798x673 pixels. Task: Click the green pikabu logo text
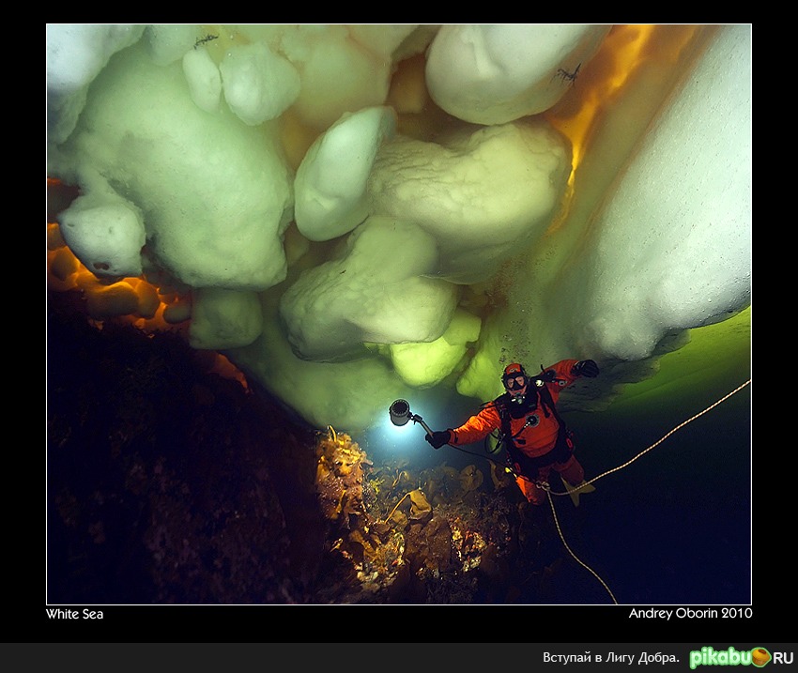(x=718, y=658)
